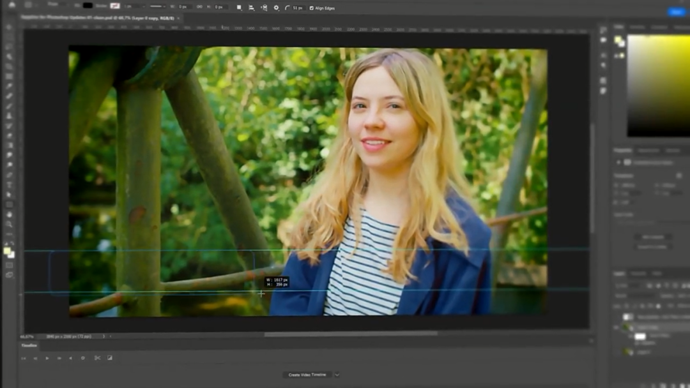Toggle Quick Mask mode

pos(9,265)
